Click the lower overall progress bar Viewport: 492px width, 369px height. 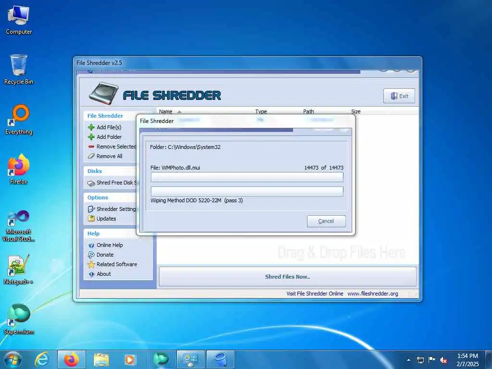(247, 191)
